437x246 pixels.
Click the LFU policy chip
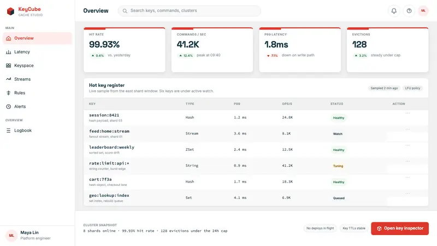pos(412,88)
